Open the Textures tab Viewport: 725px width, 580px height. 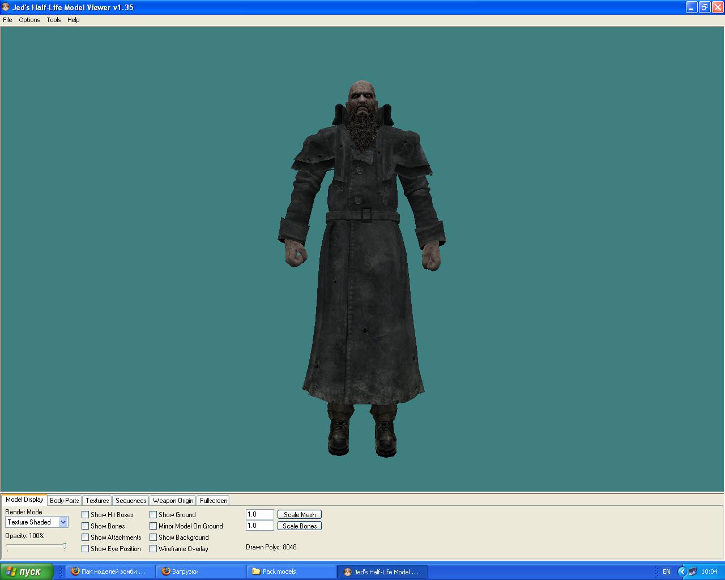click(x=97, y=501)
